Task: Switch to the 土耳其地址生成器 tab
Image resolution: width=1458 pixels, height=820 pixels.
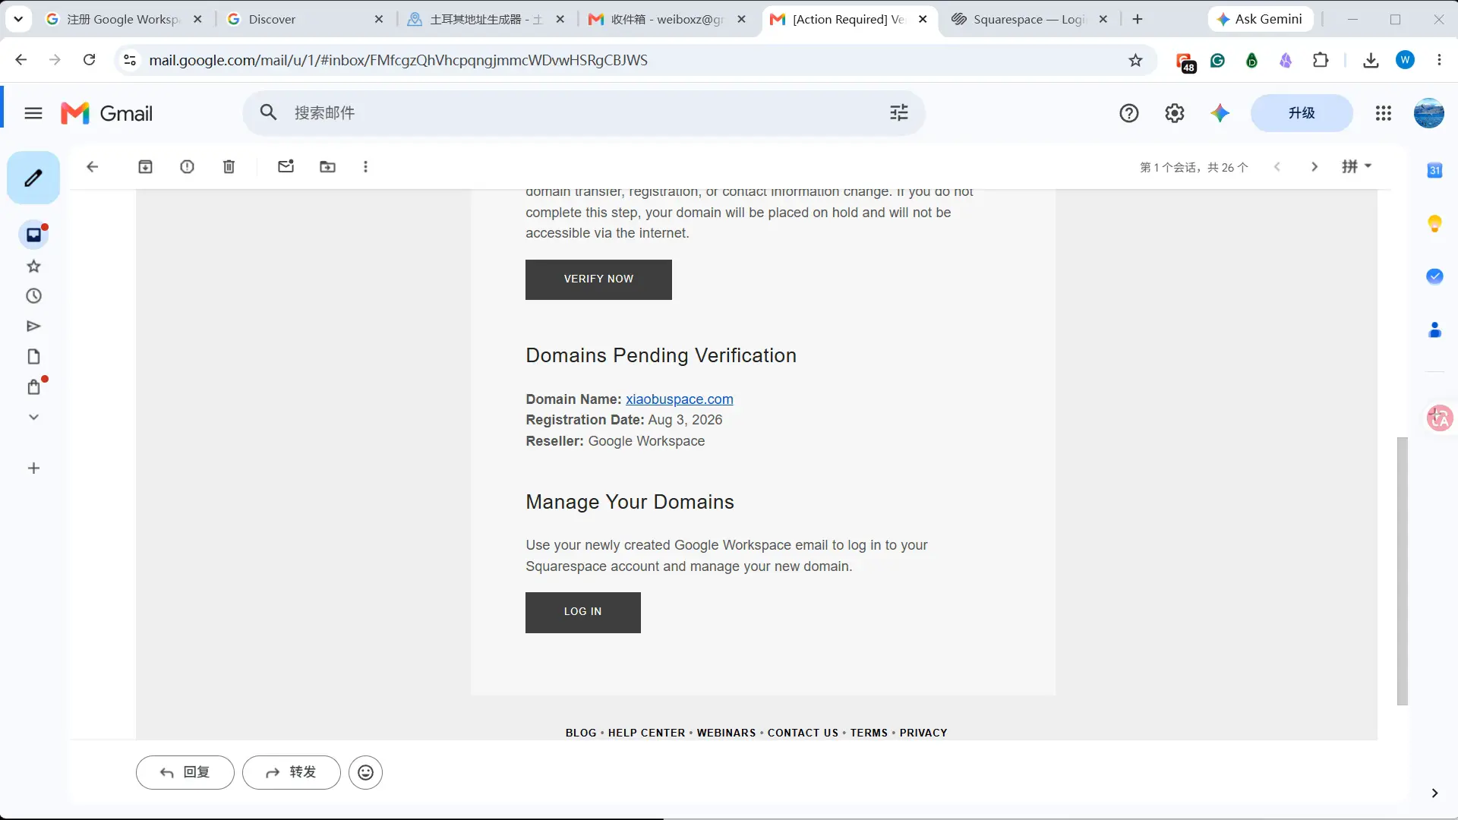Action: 486,19
